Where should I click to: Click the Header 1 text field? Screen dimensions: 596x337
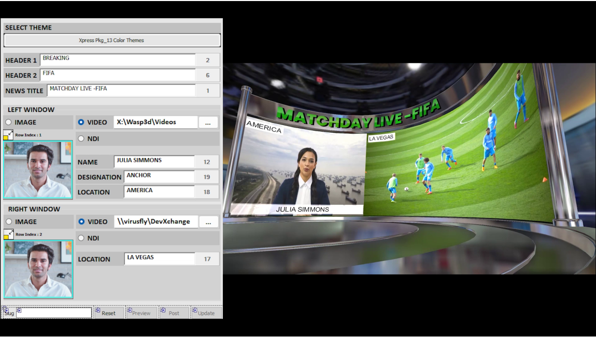pyautogui.click(x=118, y=60)
